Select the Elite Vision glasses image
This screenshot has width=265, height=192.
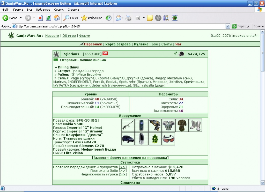click(x=168, y=139)
